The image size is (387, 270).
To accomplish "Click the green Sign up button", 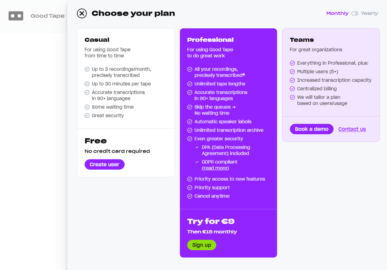I will (x=202, y=245).
